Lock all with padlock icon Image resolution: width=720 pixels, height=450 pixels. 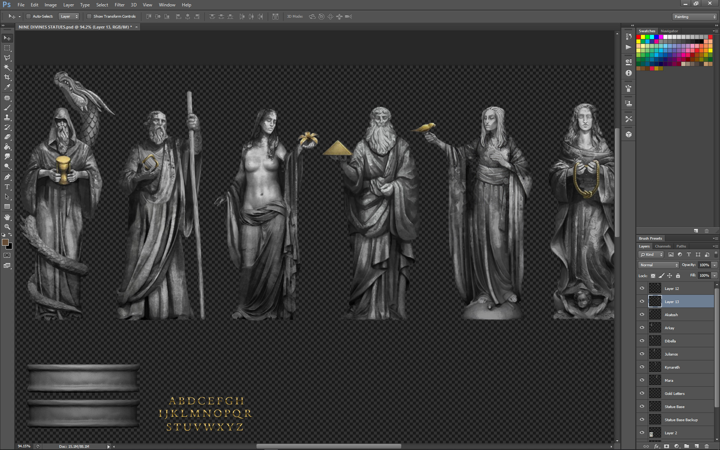(x=678, y=276)
